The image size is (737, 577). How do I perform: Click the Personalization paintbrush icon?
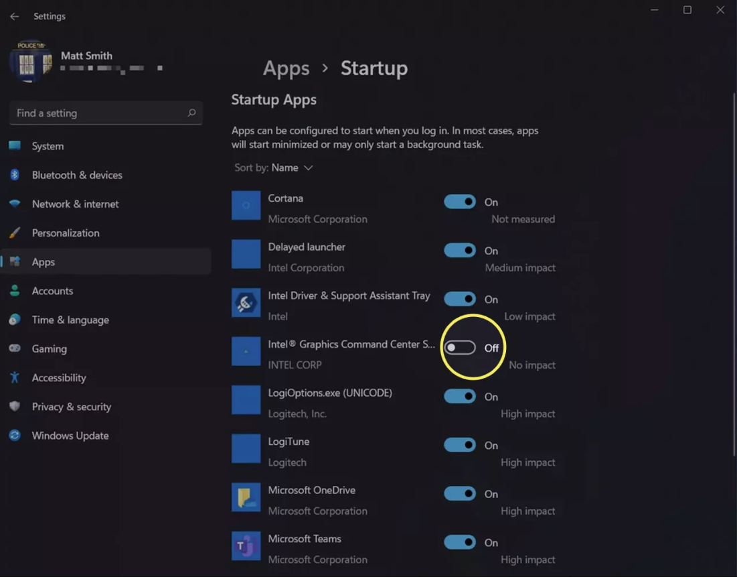click(15, 233)
